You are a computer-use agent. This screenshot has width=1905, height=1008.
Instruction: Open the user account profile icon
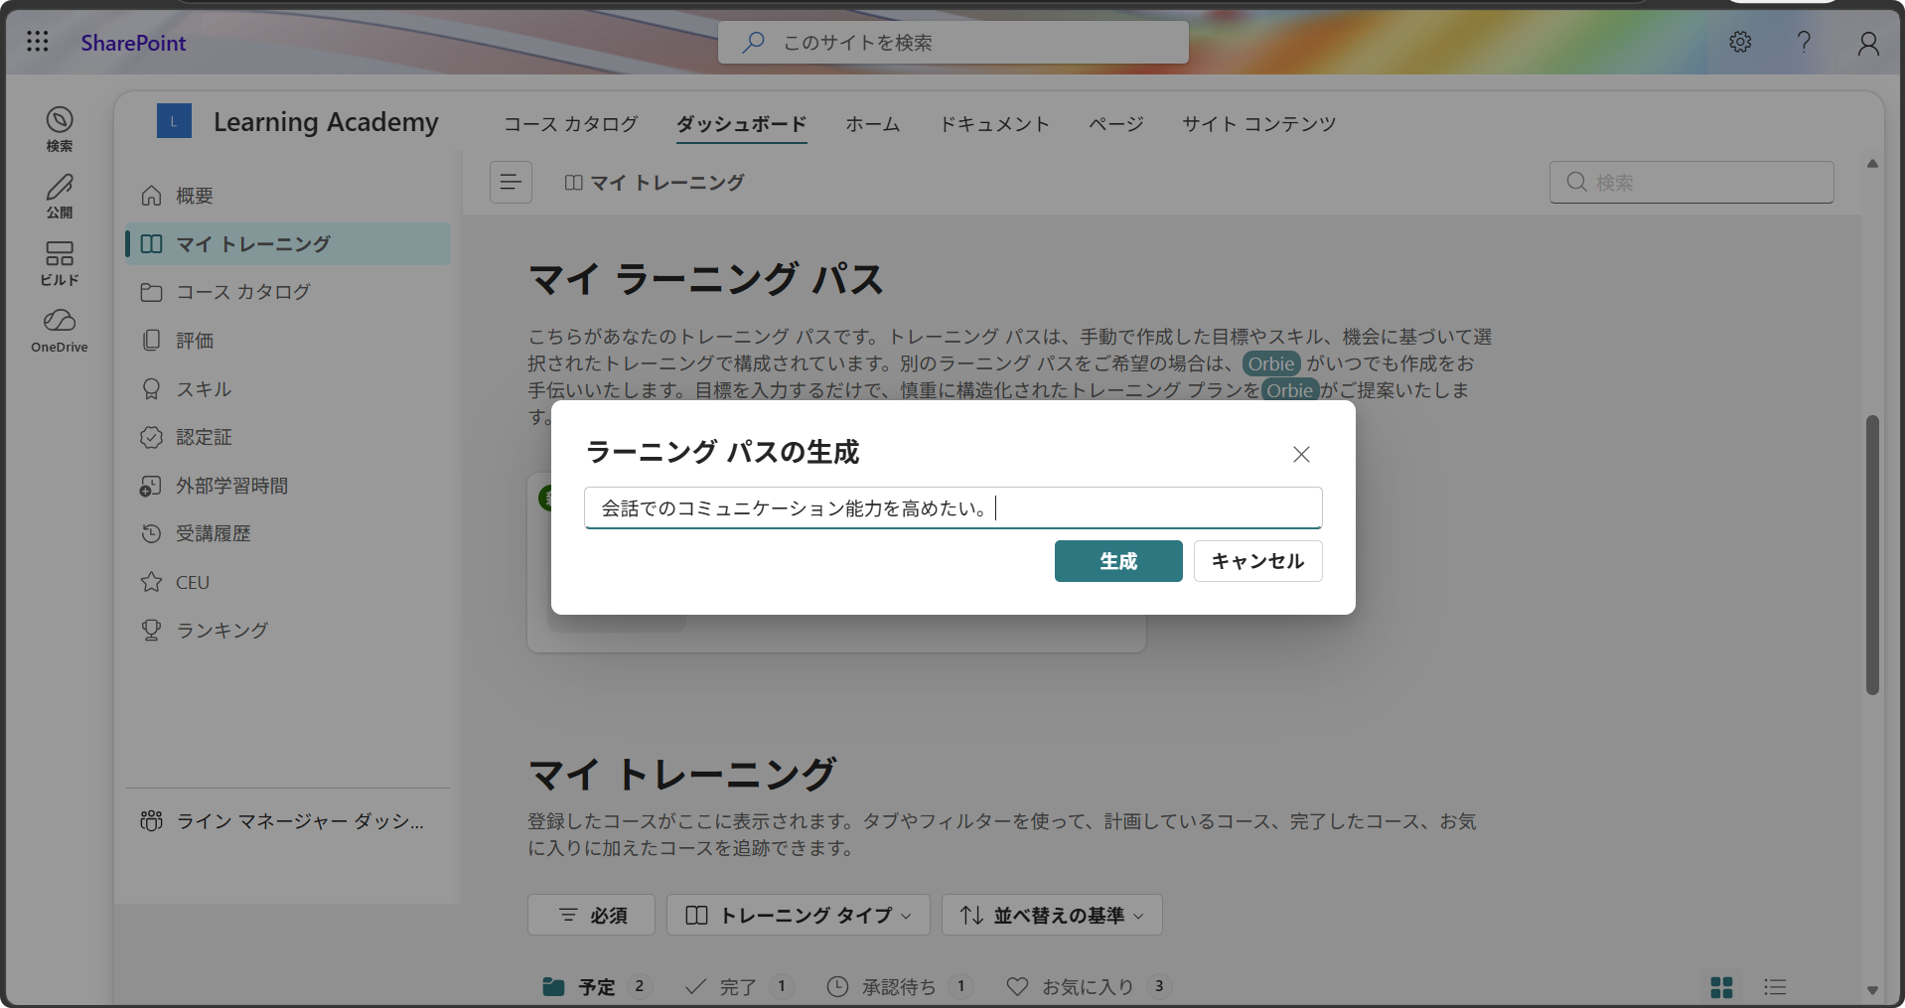(1868, 43)
